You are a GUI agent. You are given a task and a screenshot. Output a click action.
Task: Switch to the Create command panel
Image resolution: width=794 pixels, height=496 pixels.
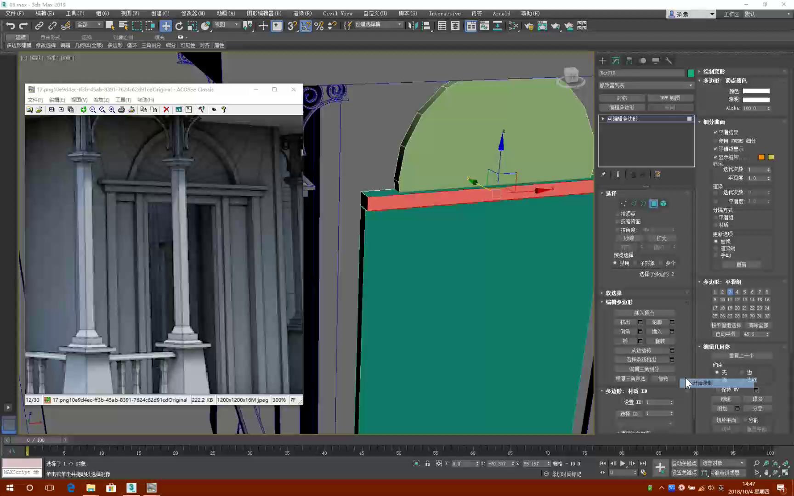(603, 61)
